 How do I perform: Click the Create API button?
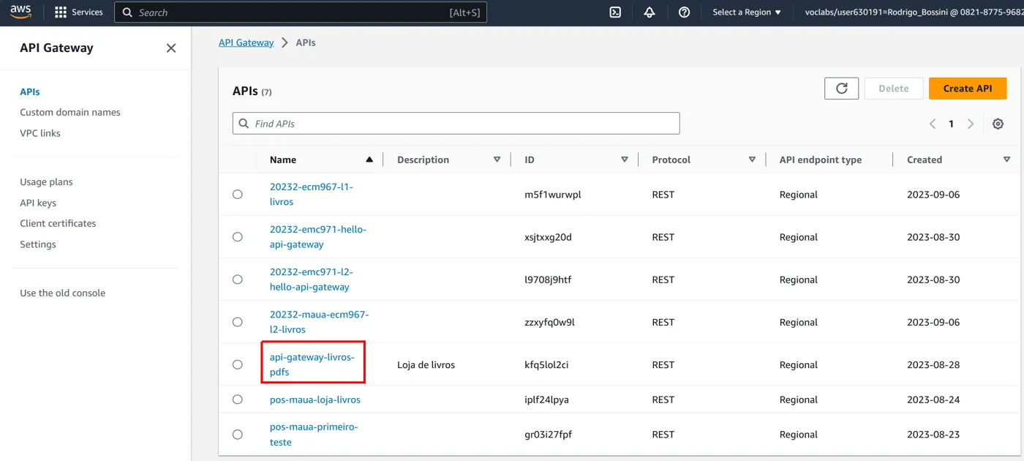(x=968, y=89)
